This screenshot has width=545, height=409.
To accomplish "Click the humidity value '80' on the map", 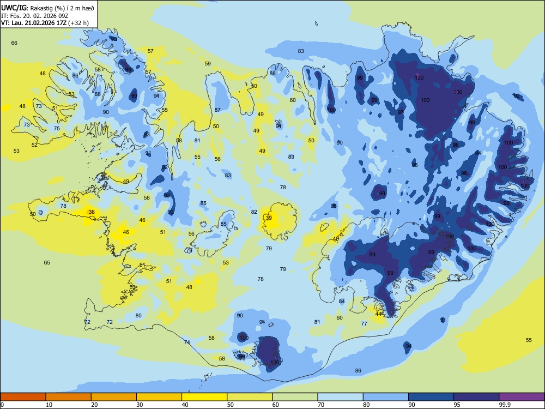I will pyautogui.click(x=138, y=315).
